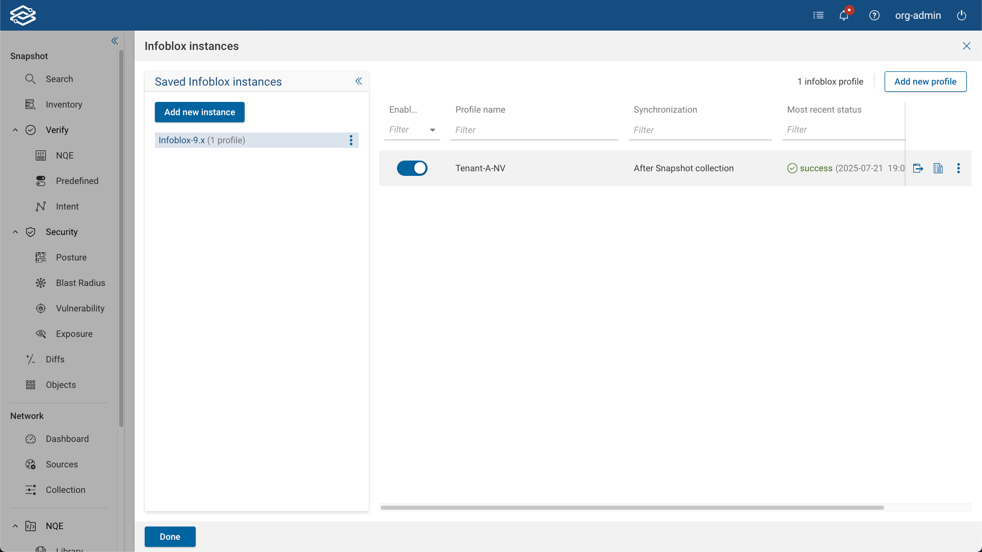Open the Infoblox-9.x instance options menu

click(351, 140)
